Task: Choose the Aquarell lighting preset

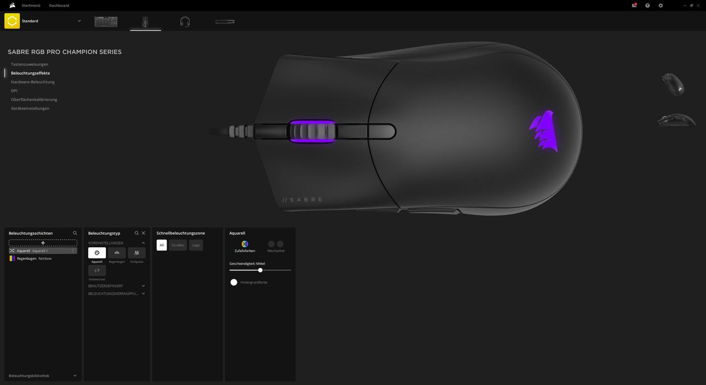Action: tap(97, 253)
